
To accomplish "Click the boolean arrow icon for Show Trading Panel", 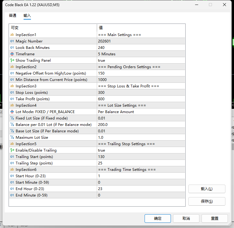I will pos(12,60).
